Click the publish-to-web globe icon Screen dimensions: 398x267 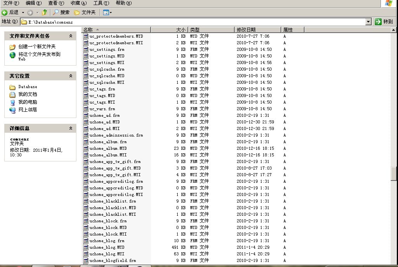coord(12,55)
